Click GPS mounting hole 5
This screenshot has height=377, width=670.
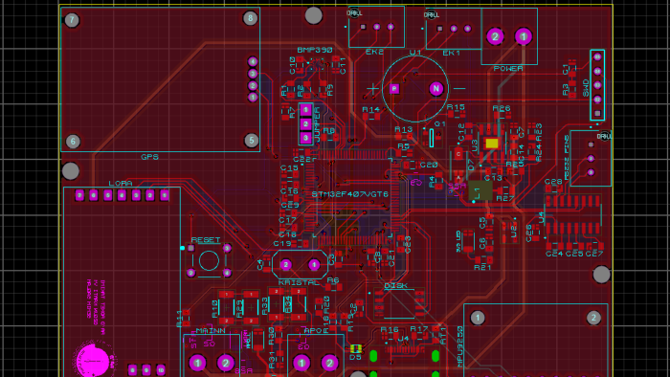pos(251,140)
